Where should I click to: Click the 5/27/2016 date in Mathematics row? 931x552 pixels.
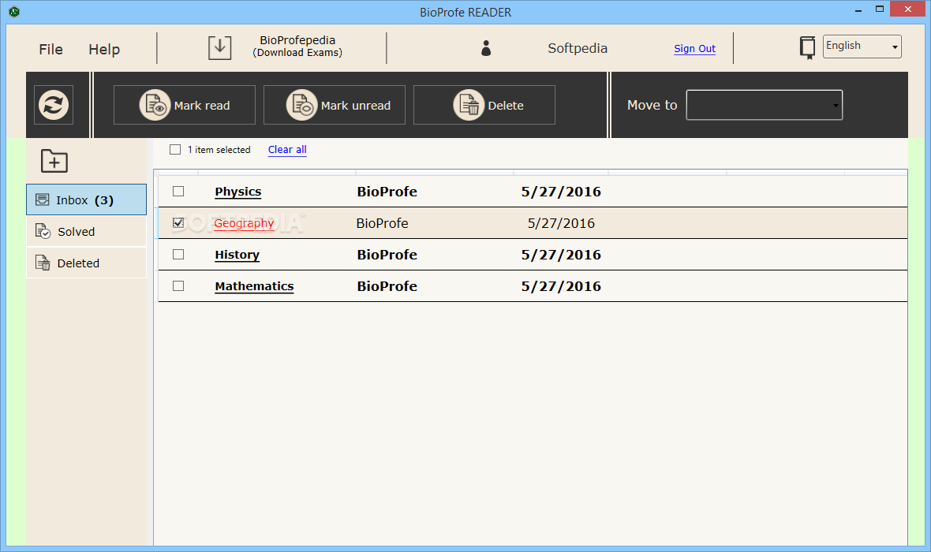561,286
